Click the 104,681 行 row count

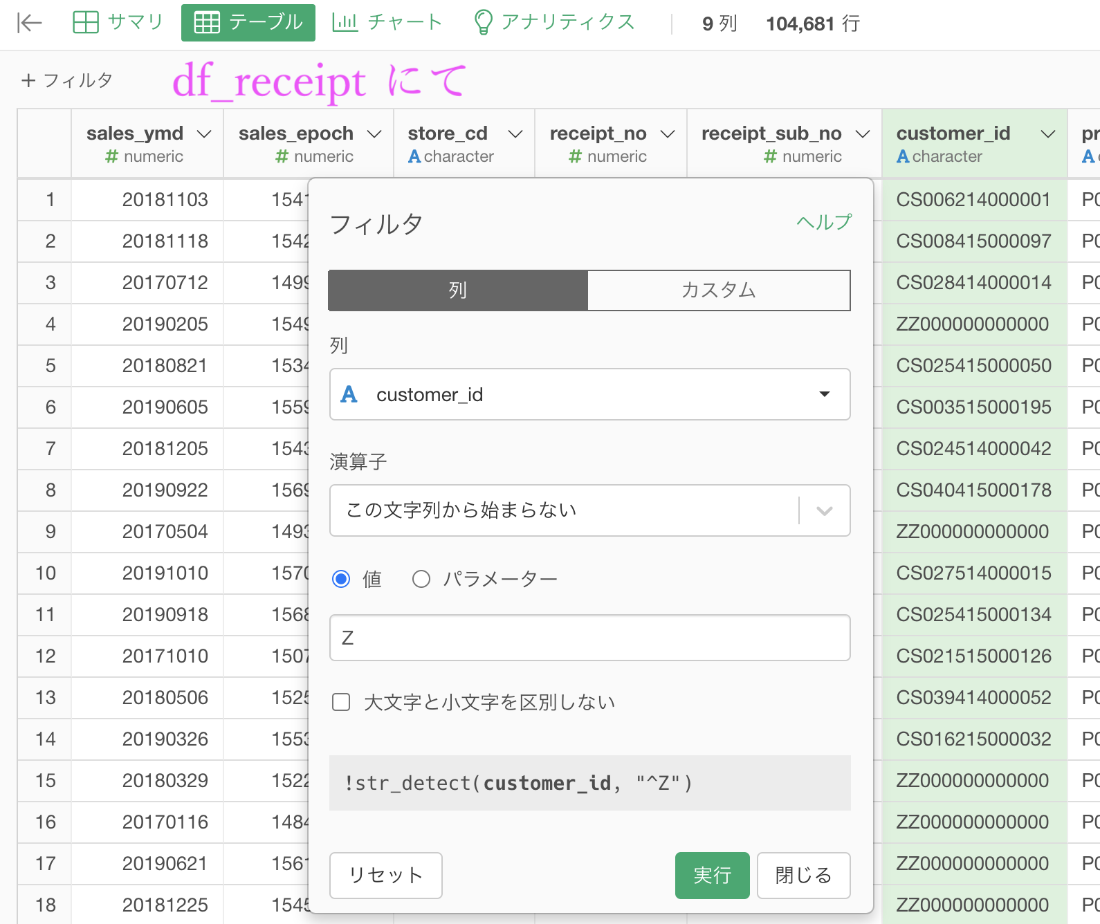813,24
